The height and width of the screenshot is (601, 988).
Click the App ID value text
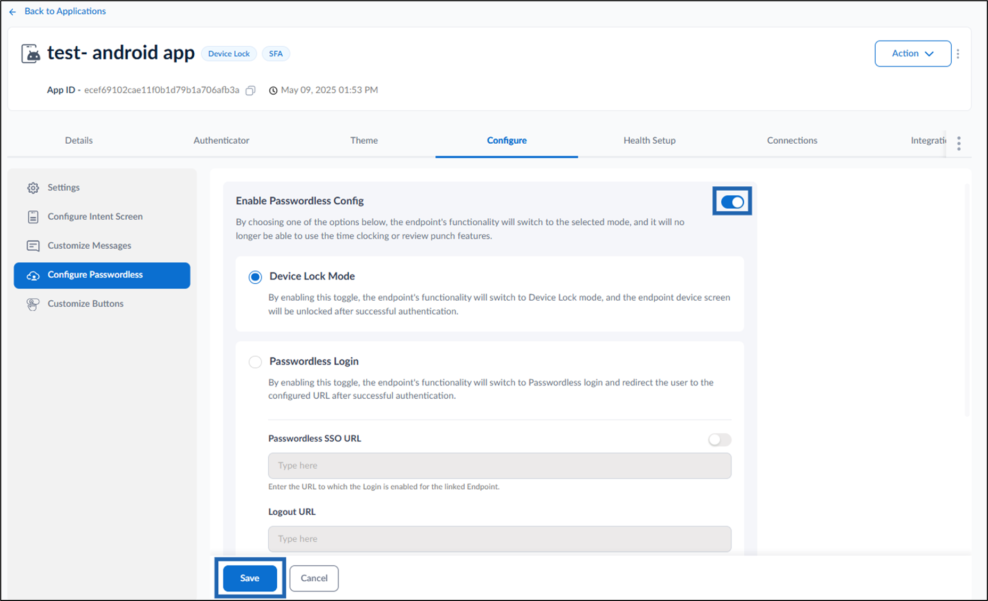click(162, 90)
